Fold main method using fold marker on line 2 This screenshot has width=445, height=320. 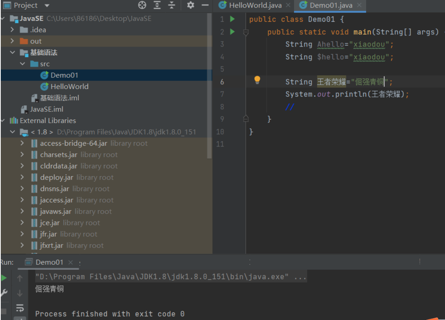tap(246, 32)
